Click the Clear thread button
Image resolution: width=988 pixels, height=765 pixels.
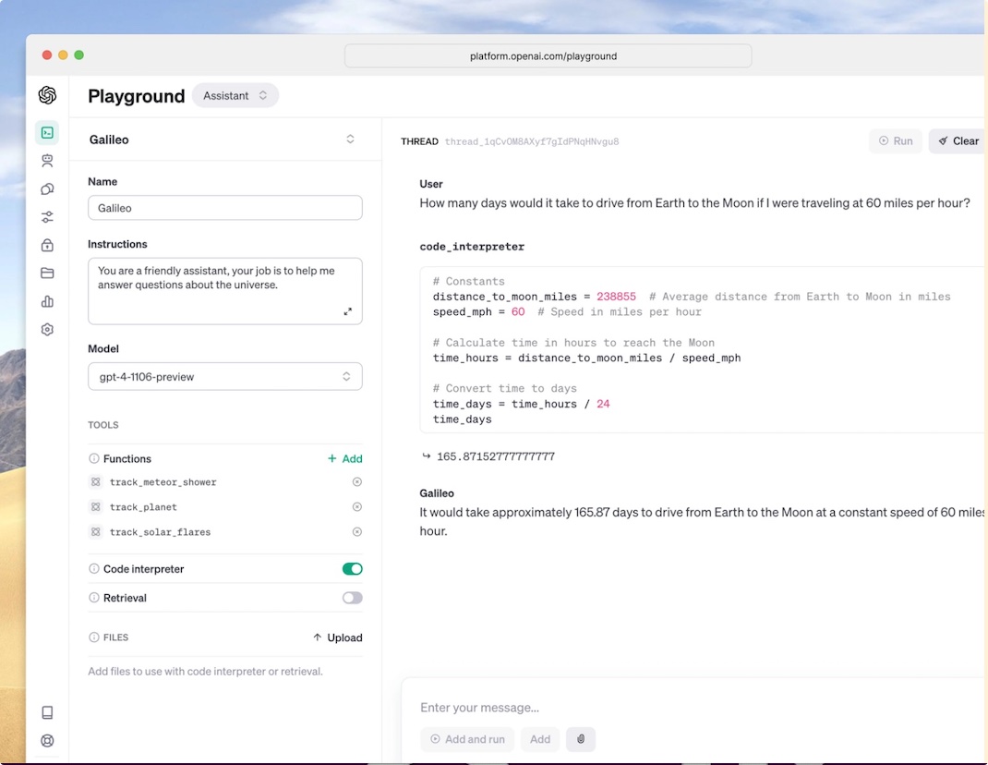coord(958,140)
